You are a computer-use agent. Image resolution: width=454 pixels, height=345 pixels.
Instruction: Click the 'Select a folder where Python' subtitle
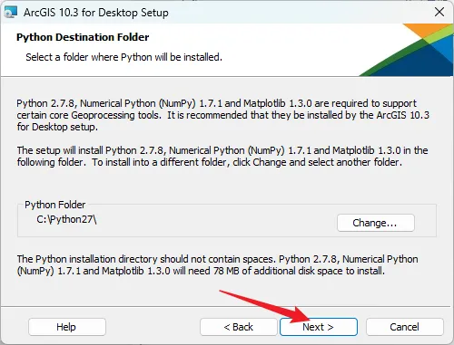pos(123,57)
